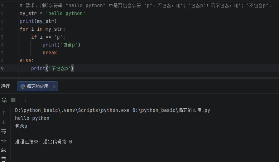Clear console output with trash icon
Screen dimensions: 279x162
click(4, 159)
